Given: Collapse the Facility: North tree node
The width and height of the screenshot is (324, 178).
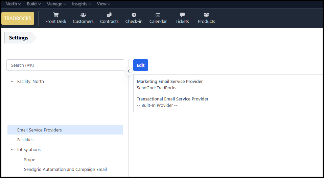Looking at the screenshot, I should tap(13, 82).
